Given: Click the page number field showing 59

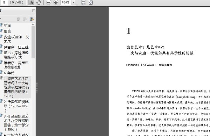Looking at the screenshot, I should pyautogui.click(x=3, y=2).
